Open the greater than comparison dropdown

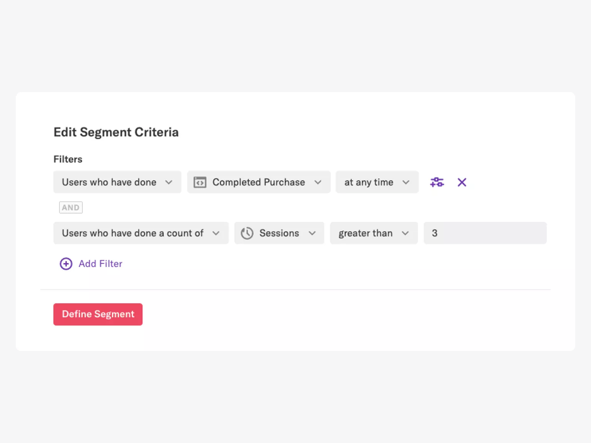[x=374, y=233]
